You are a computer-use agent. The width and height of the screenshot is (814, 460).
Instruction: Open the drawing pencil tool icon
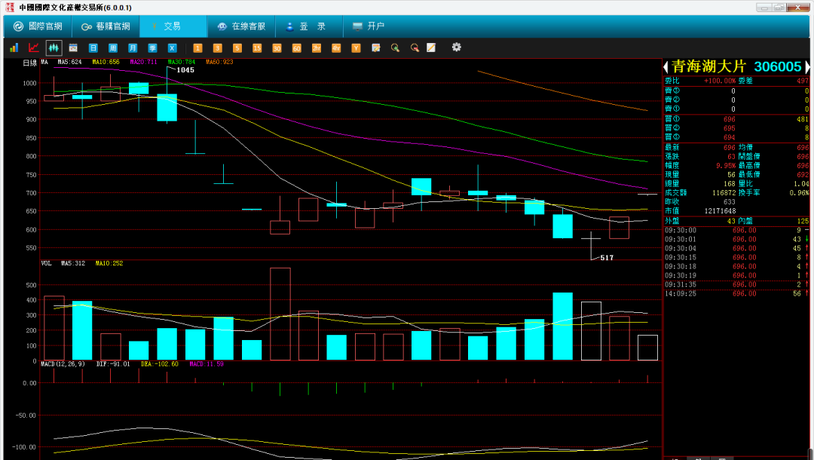(x=431, y=48)
